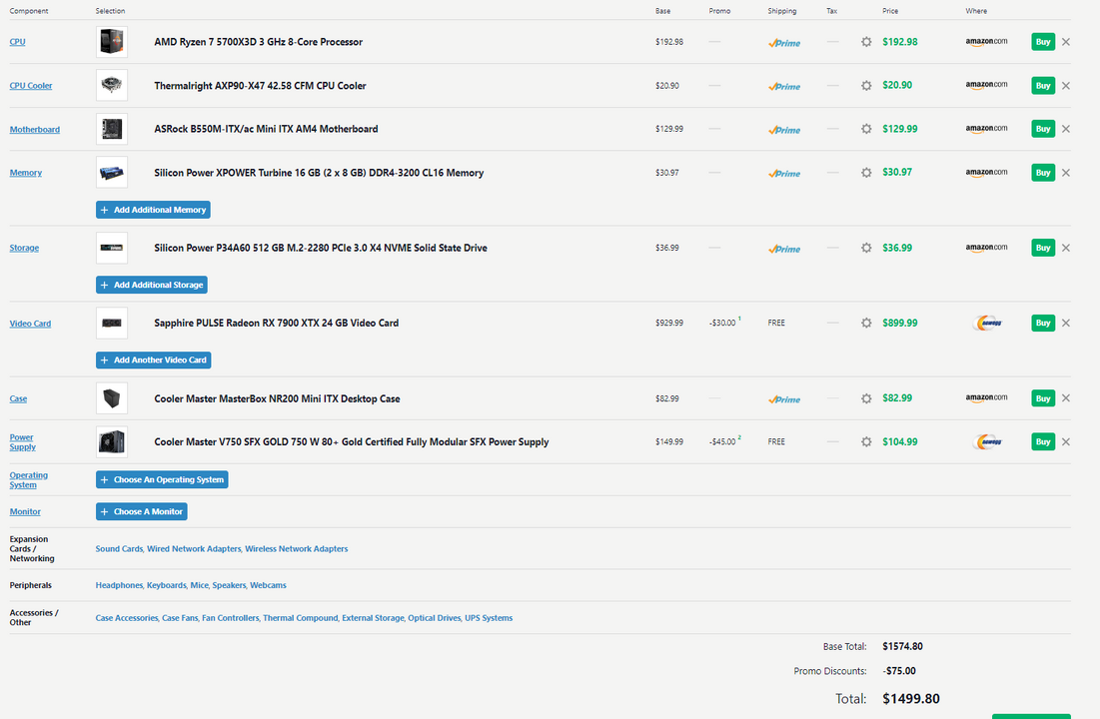The image size is (1100, 719).
Task: Open the Wireless Network Adapters link
Action: [x=297, y=549]
